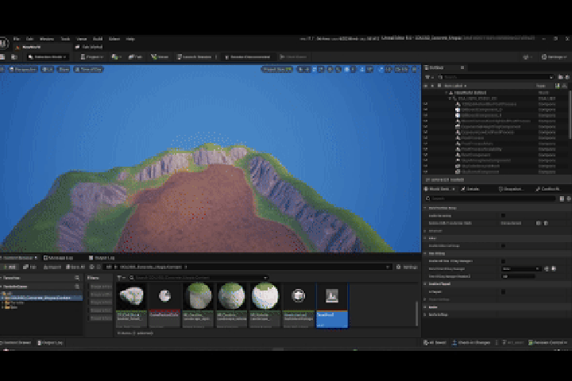Click the Outliner search field
This screenshot has width=572, height=381.
point(496,77)
